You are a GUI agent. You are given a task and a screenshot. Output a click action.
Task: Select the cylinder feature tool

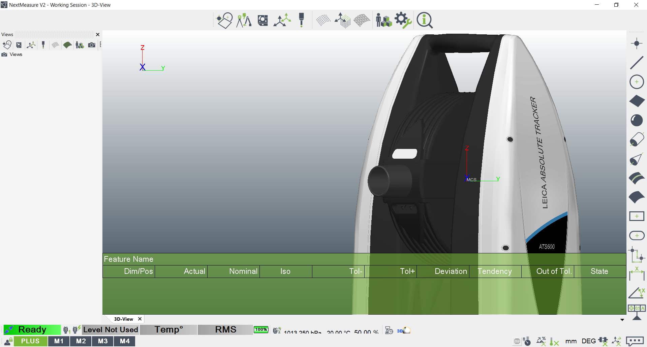(637, 139)
